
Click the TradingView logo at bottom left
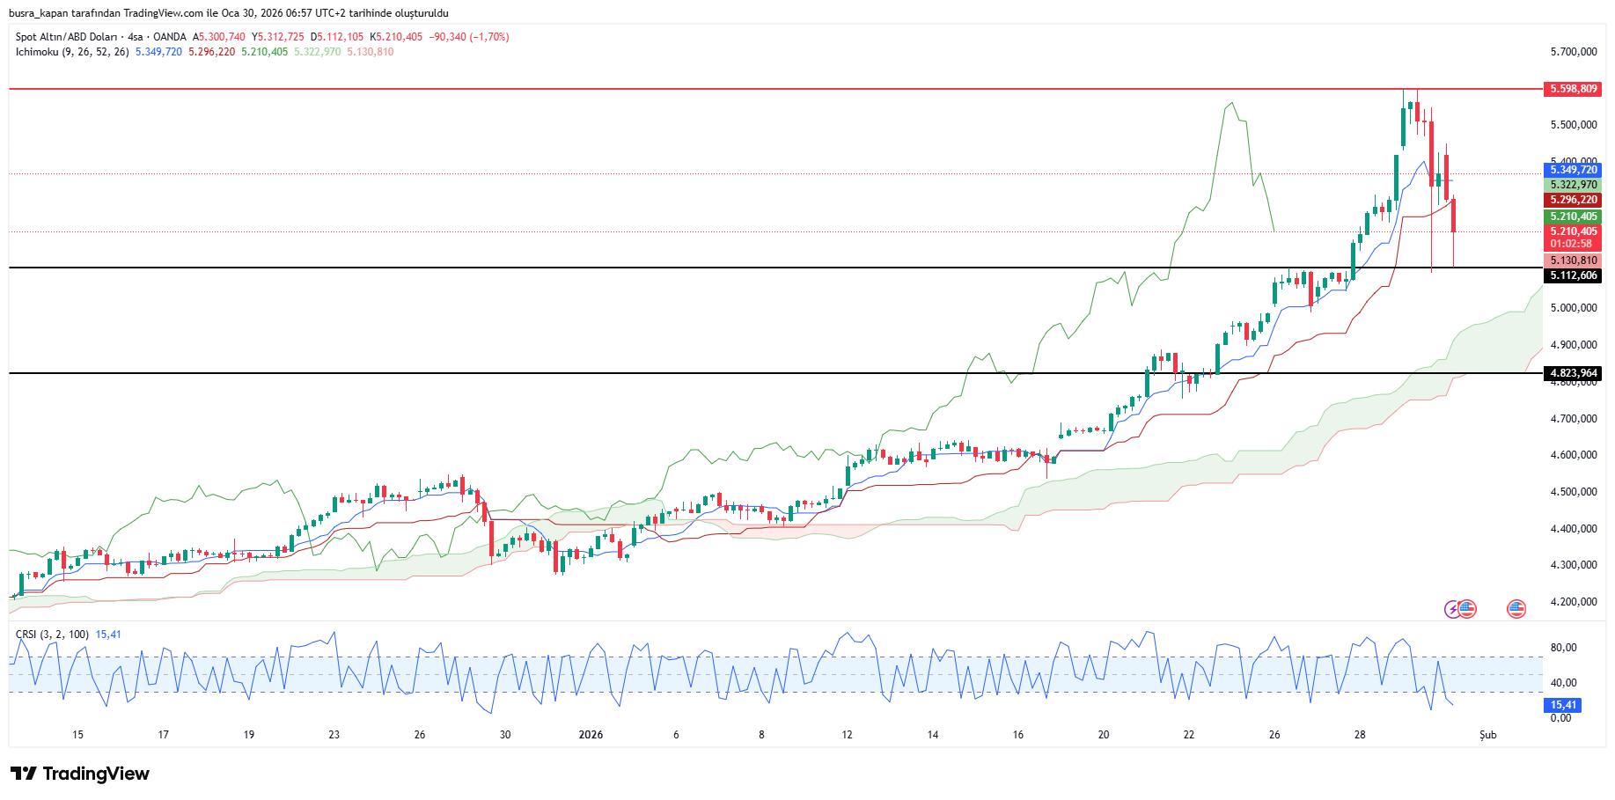pyautogui.click(x=80, y=774)
